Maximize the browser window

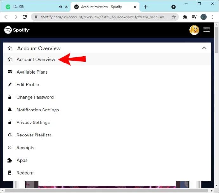(199, 4)
